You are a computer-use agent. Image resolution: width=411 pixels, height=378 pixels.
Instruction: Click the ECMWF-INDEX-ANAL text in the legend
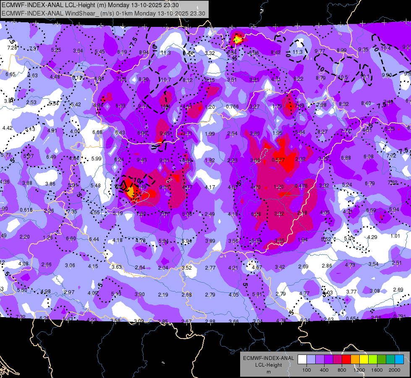pyautogui.click(x=269, y=358)
